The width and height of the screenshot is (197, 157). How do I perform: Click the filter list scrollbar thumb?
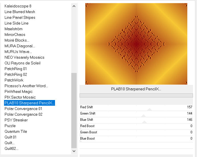pos(74,110)
